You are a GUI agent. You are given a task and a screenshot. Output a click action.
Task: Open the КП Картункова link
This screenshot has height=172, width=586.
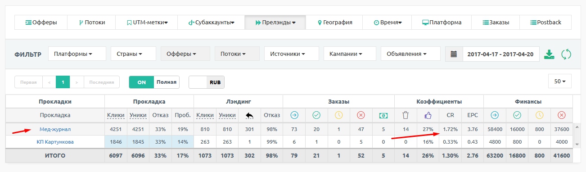point(55,142)
